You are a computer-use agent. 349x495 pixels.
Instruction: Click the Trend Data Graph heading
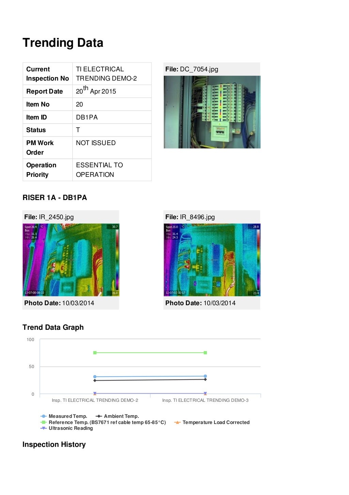click(53, 327)
